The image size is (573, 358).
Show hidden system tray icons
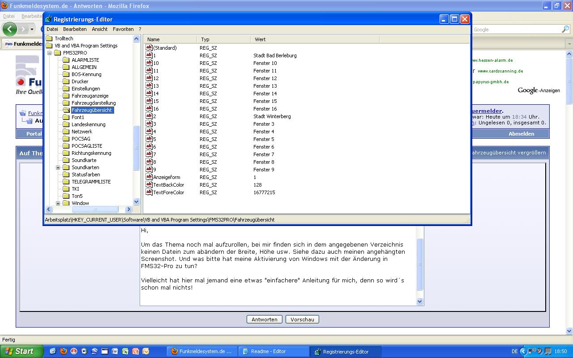(523, 351)
